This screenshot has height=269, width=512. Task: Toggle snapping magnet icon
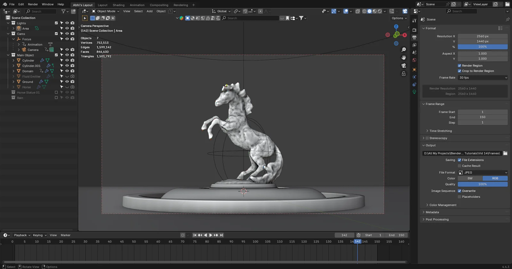(x=245, y=11)
